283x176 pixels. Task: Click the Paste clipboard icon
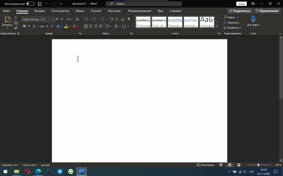(x=8, y=20)
